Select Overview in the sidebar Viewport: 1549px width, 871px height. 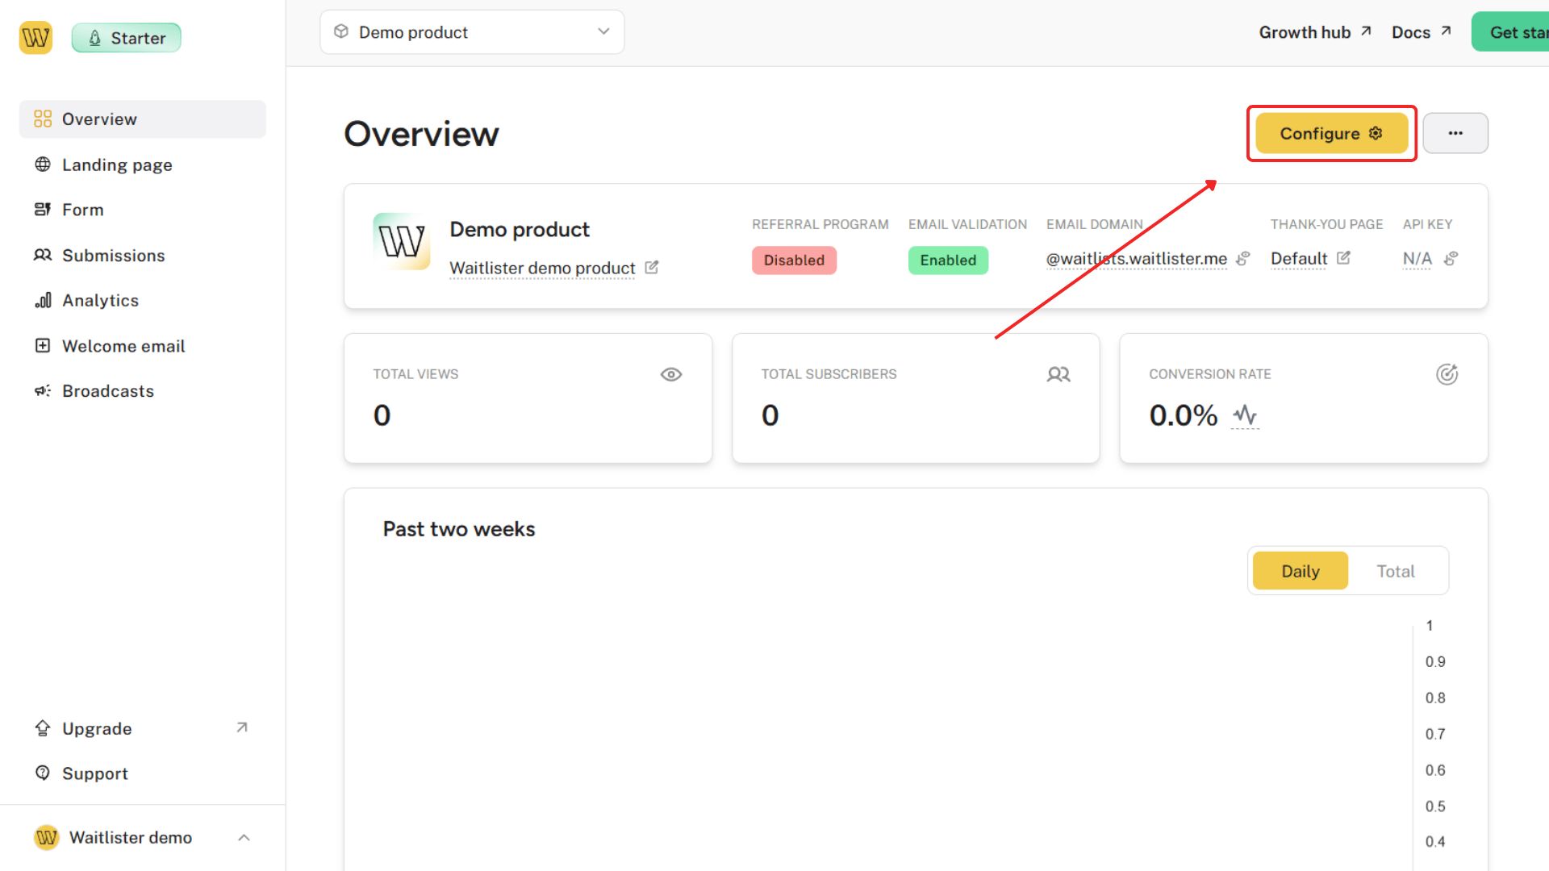point(143,119)
